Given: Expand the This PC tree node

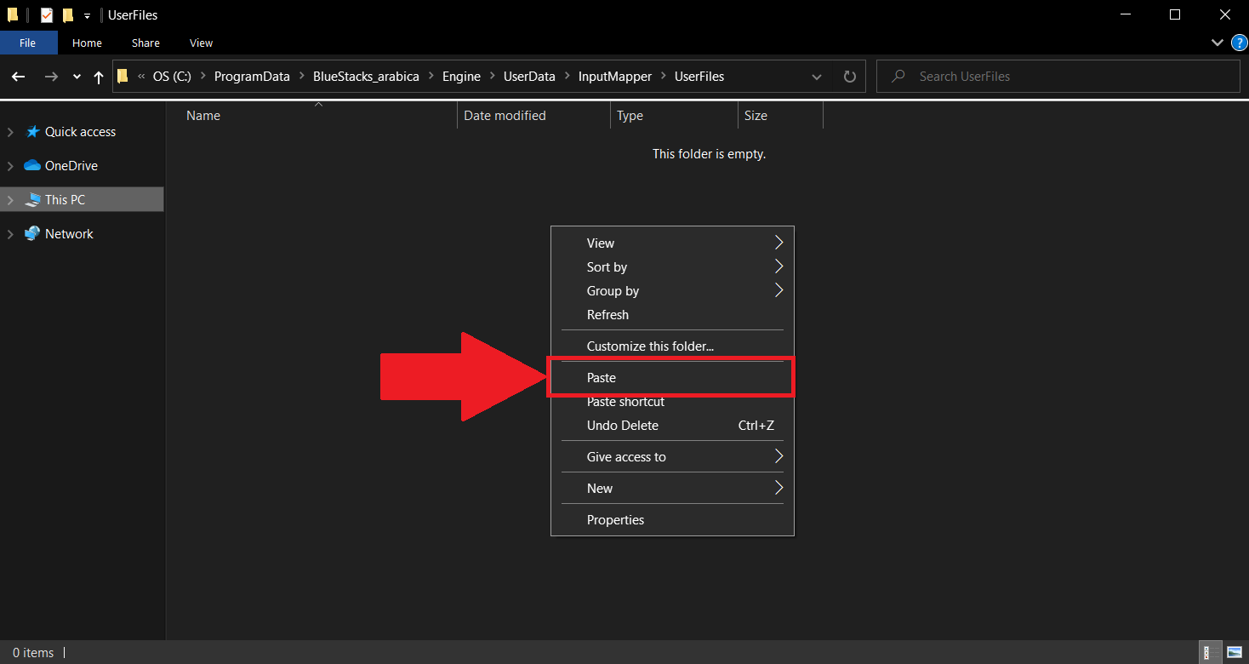Looking at the screenshot, I should point(10,200).
